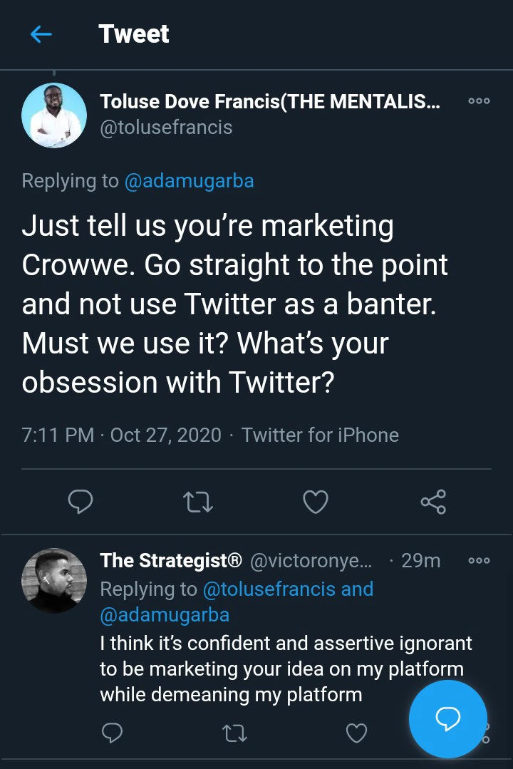This screenshot has width=513, height=769.
Task: Reply to Toluse Dove Francis's tweet
Action: 80,502
